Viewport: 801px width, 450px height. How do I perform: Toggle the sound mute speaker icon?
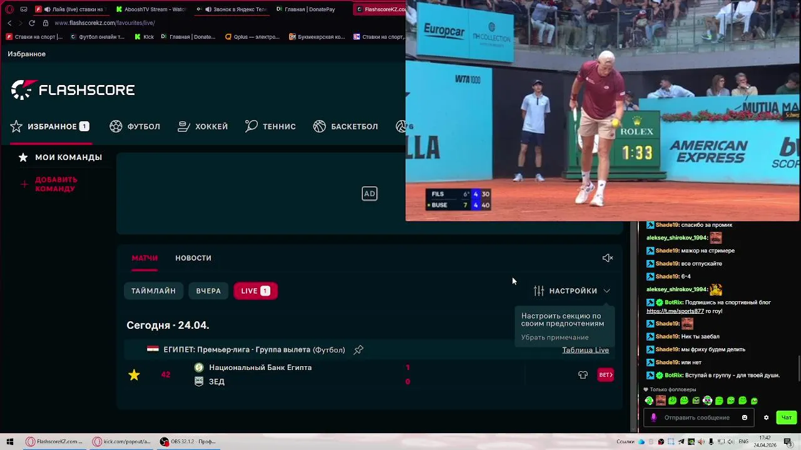[608, 258]
